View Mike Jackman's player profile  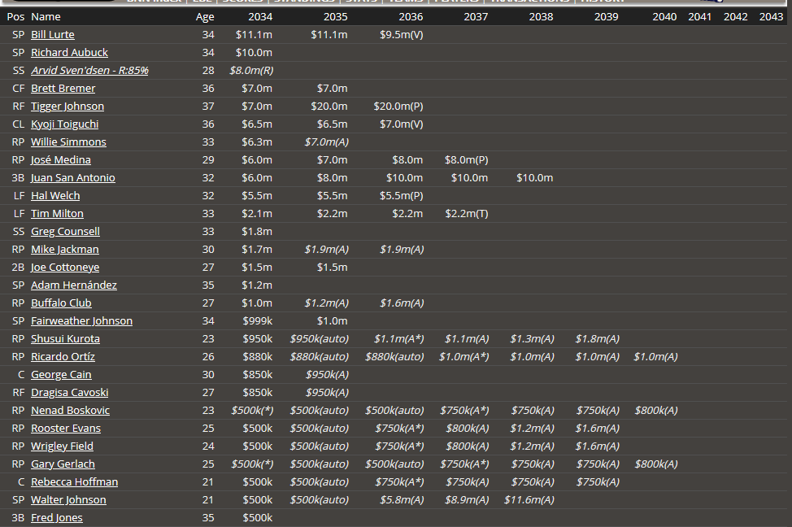[x=65, y=250]
